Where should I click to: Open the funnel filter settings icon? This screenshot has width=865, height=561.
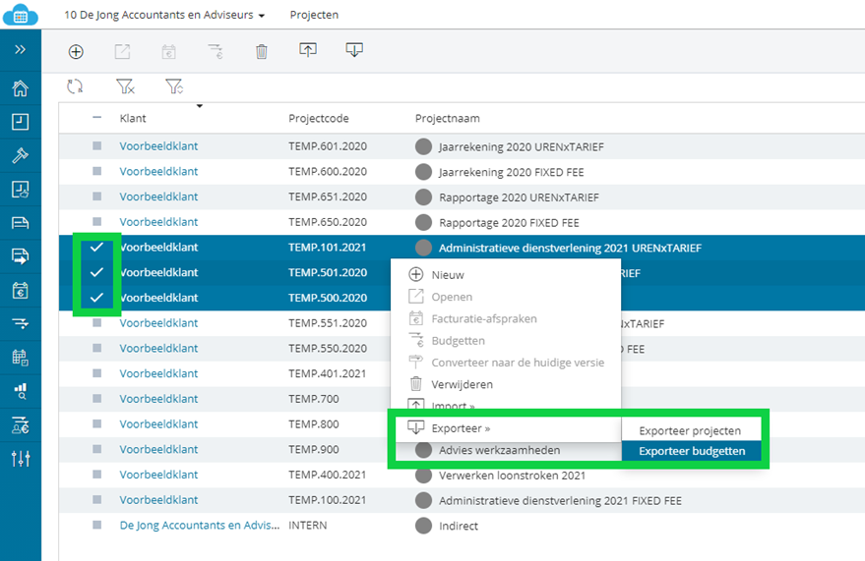pos(174,86)
